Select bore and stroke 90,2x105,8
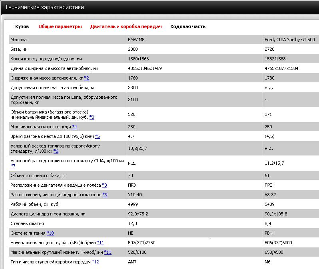Image resolution: width=319 pixels, height=269 pixels. (276, 214)
